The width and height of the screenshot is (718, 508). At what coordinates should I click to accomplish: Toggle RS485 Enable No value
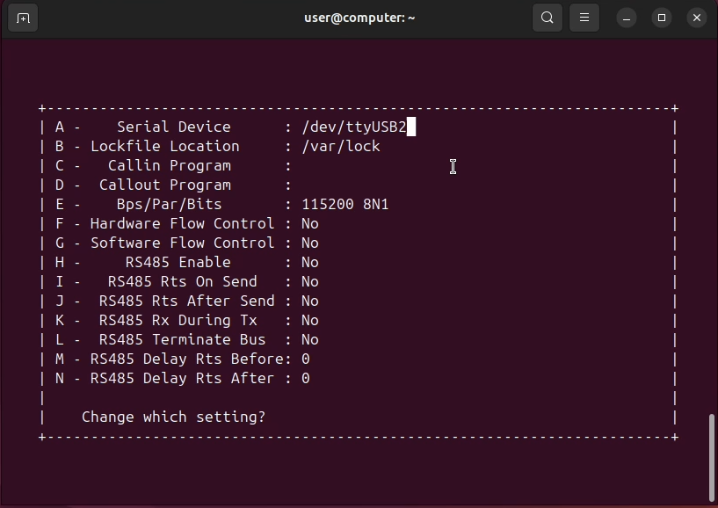point(309,263)
